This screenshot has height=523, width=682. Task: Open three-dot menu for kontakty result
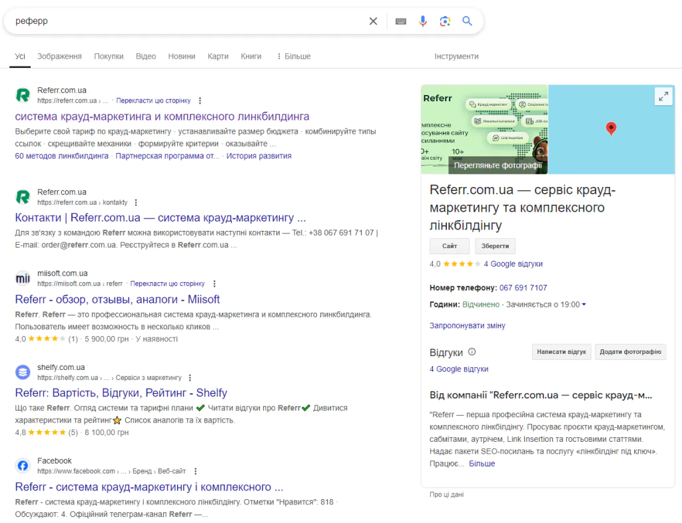tap(136, 202)
